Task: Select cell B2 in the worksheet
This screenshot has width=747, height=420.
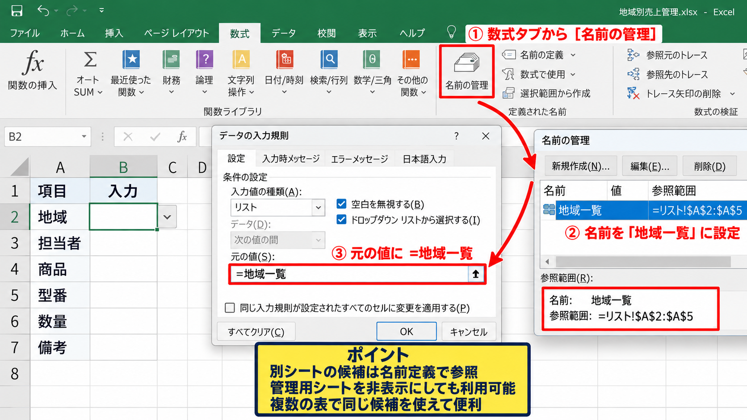Action: 123,217
